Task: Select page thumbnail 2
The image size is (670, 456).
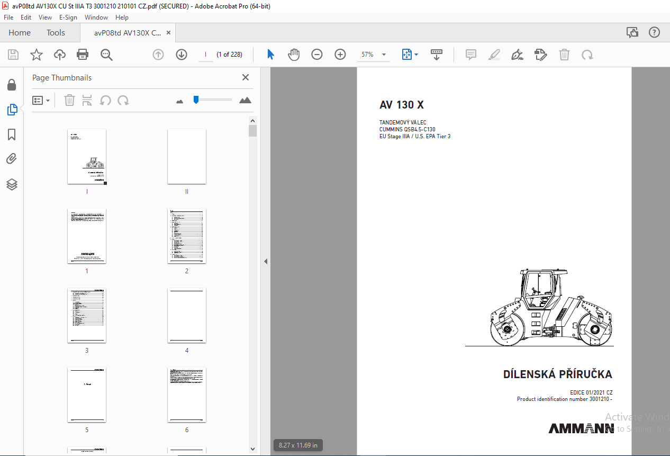Action: point(187,236)
